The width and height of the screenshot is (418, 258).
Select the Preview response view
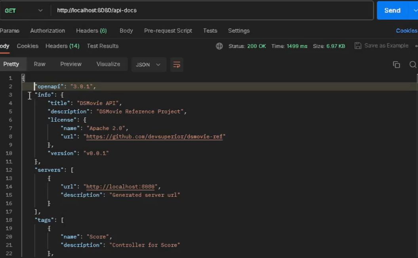pyautogui.click(x=71, y=64)
